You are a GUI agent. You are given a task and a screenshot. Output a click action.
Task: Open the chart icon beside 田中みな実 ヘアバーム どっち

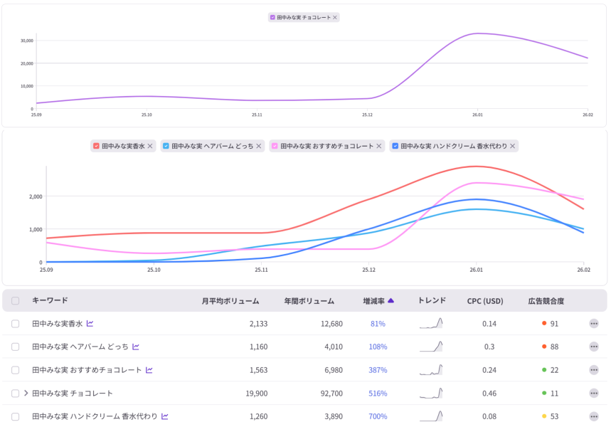point(136,347)
